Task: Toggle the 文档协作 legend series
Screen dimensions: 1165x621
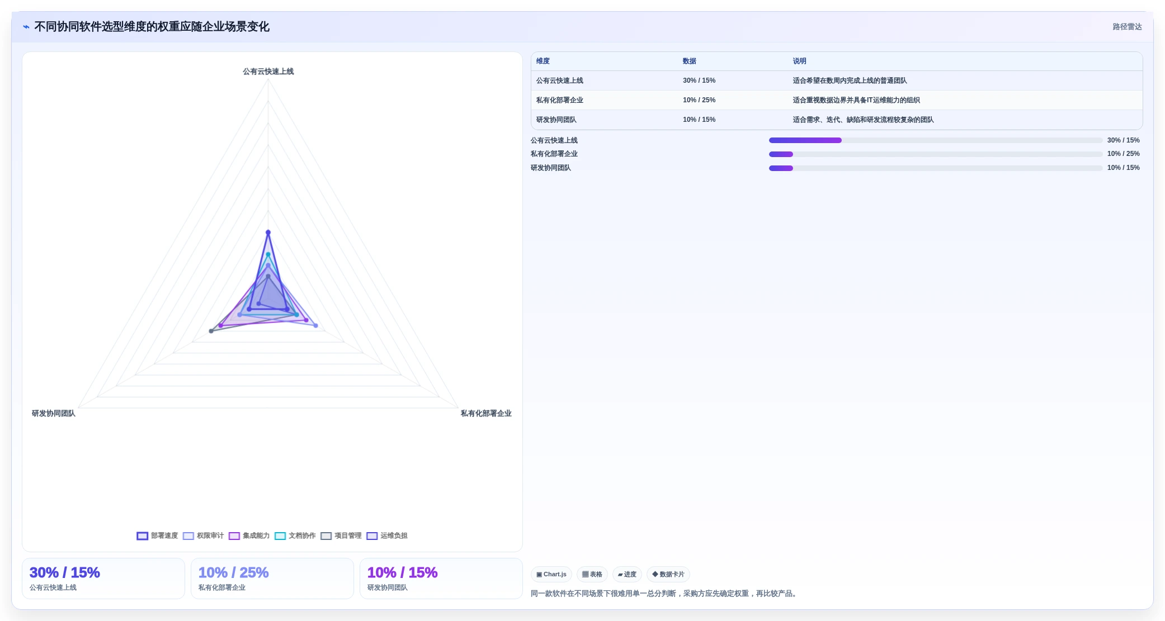Action: (x=295, y=535)
